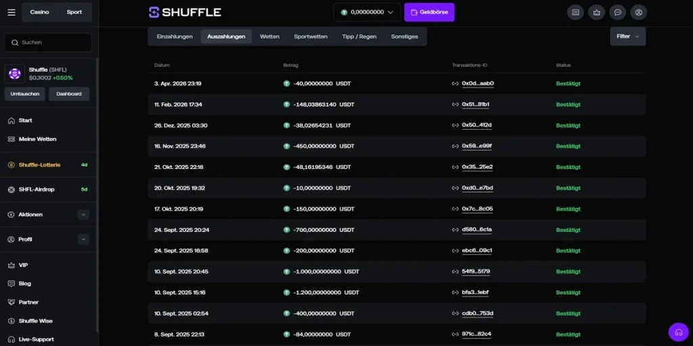Image resolution: width=693 pixels, height=346 pixels.
Task: Click Bestätigt status in 11. Feb. 2026 row
Action: tap(568, 105)
